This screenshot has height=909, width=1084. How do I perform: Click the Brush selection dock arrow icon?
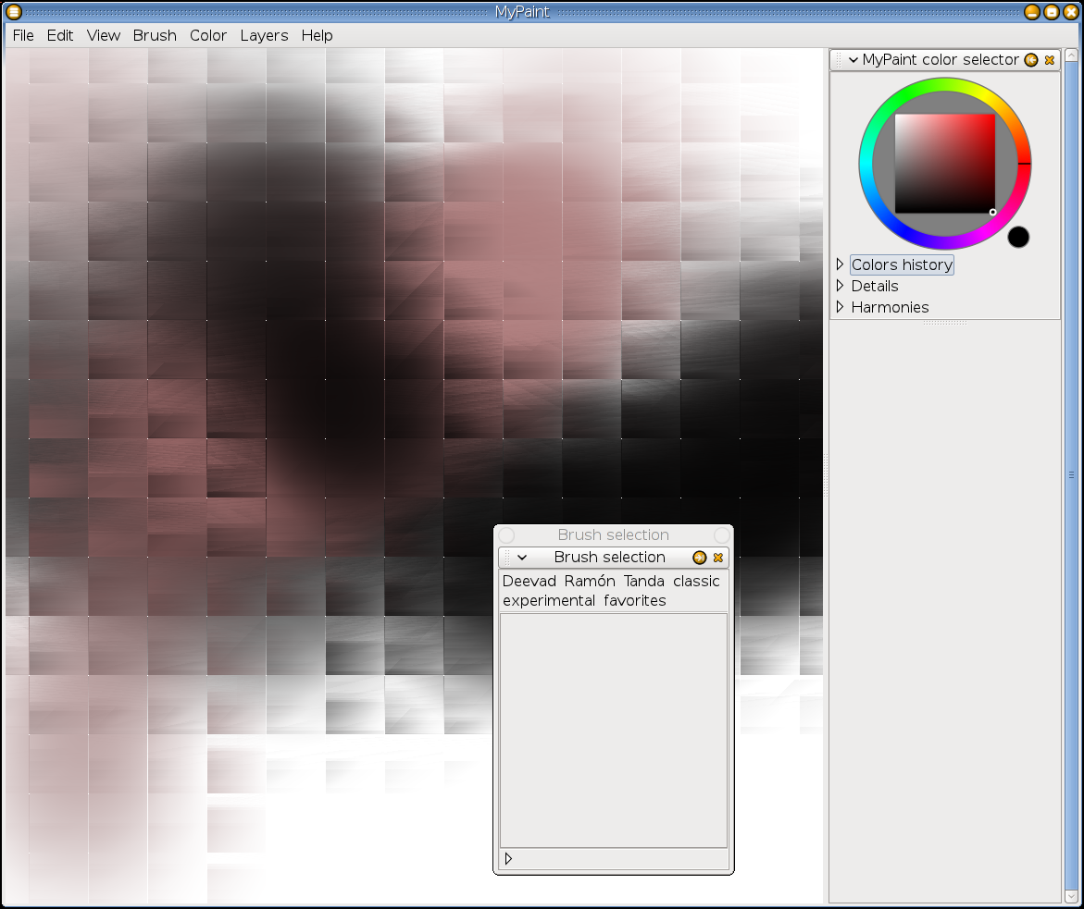pyautogui.click(x=700, y=558)
